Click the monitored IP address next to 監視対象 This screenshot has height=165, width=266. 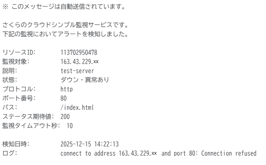tap(80, 61)
